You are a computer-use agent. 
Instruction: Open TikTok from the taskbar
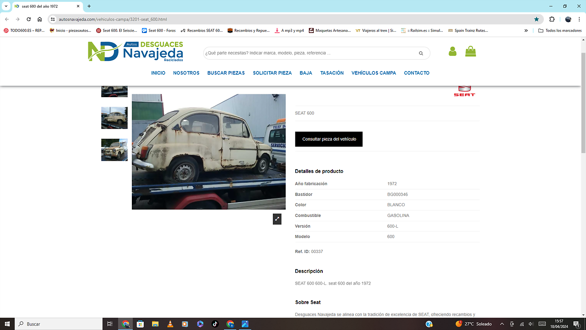(215, 324)
